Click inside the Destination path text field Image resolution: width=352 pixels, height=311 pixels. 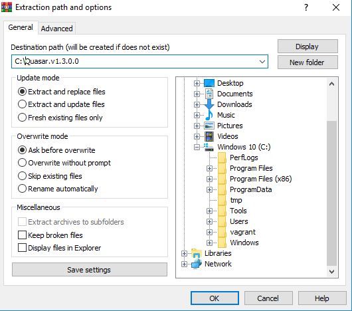pyautogui.click(x=135, y=62)
